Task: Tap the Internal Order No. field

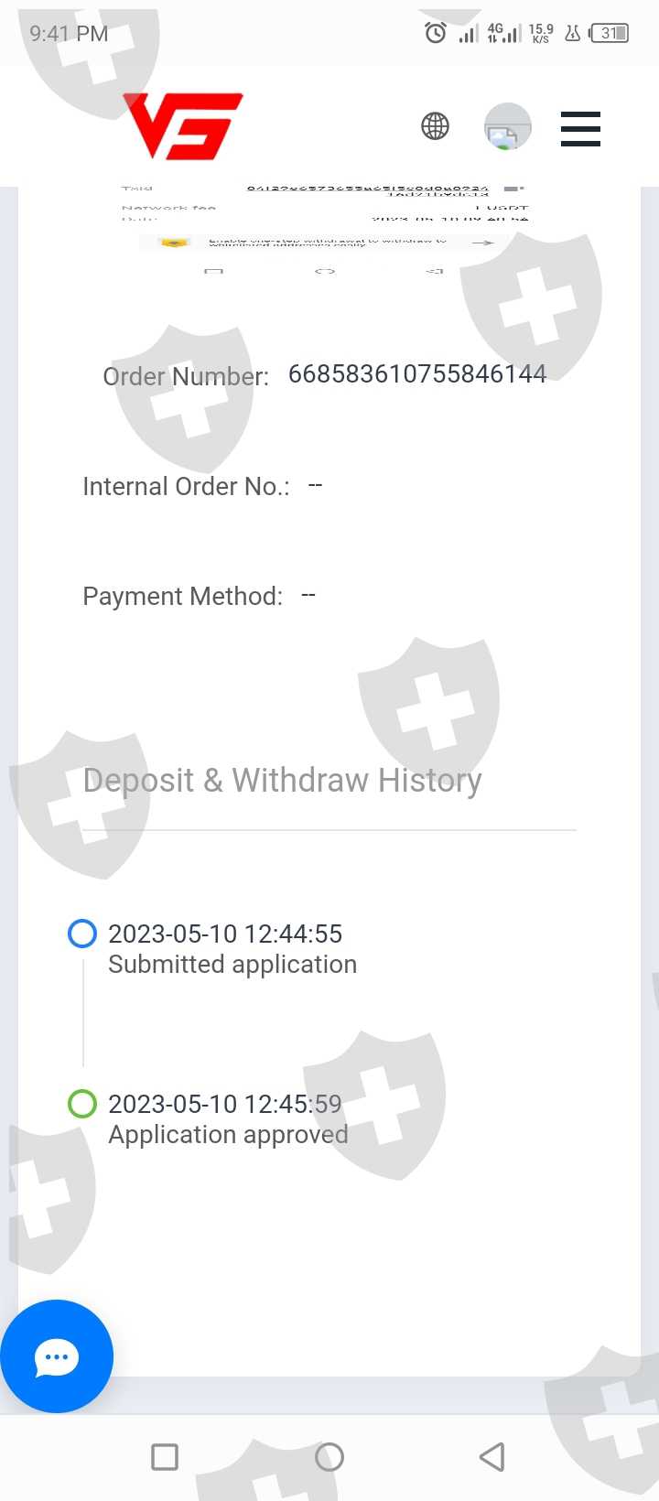Action: point(202,486)
